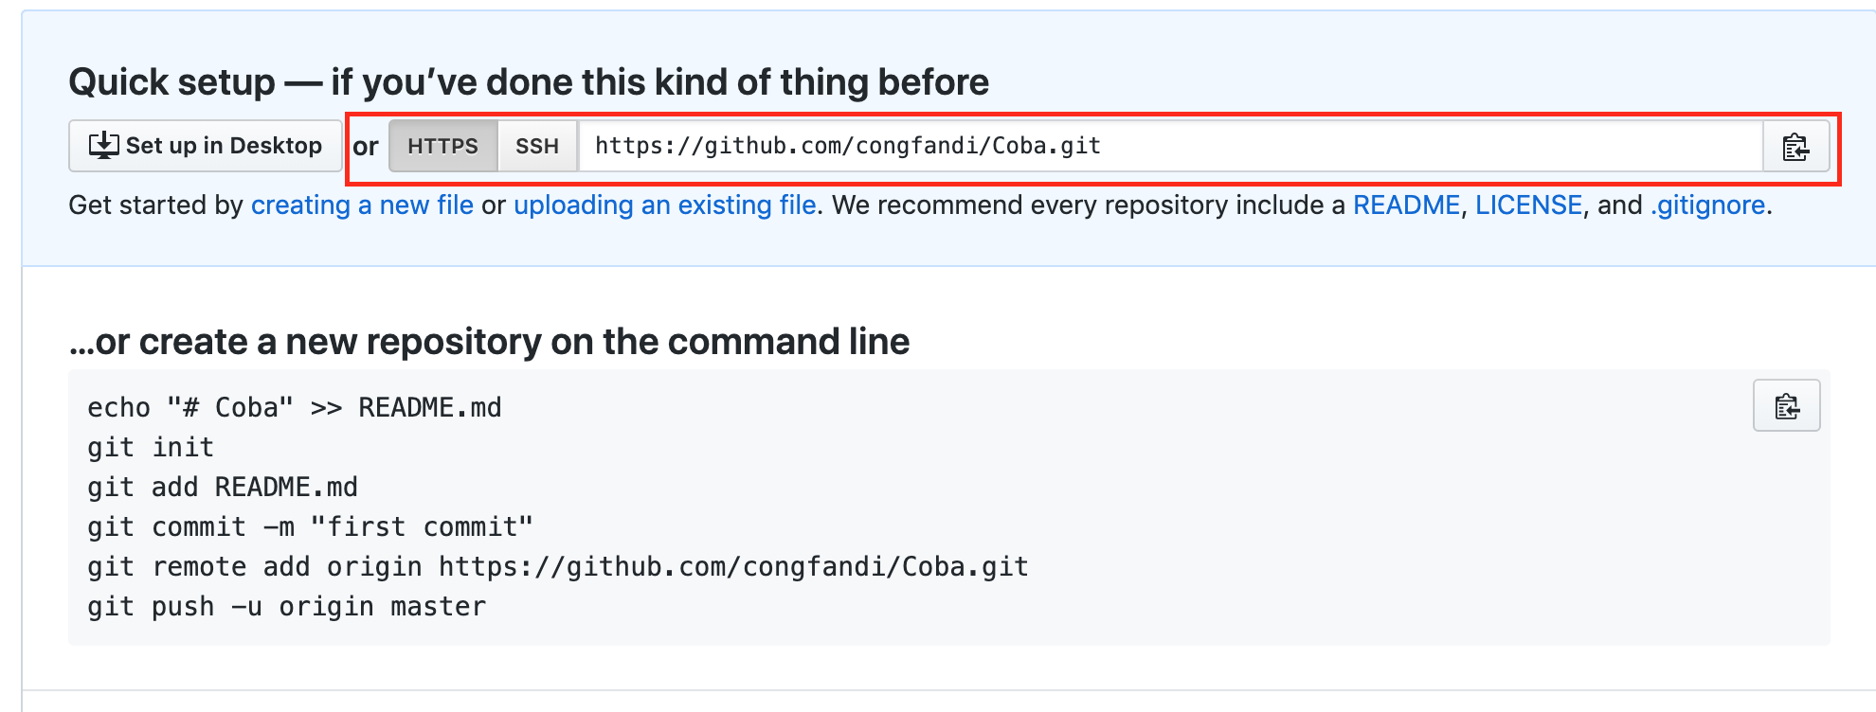Open the README recommendation link

[1406, 205]
